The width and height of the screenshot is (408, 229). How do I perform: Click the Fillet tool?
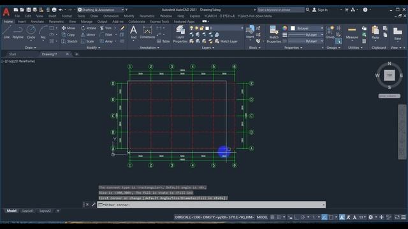point(106,34)
